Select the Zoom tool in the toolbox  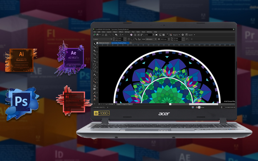tap(94, 54)
